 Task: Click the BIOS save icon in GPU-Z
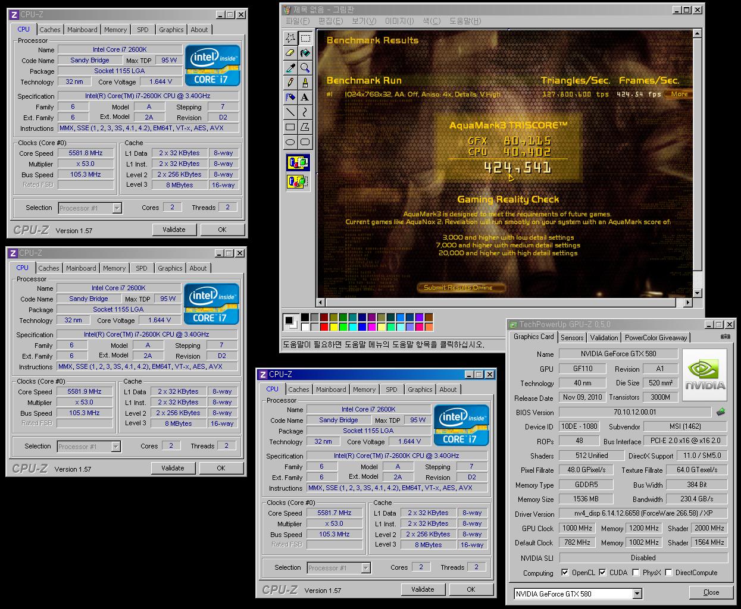(x=721, y=412)
